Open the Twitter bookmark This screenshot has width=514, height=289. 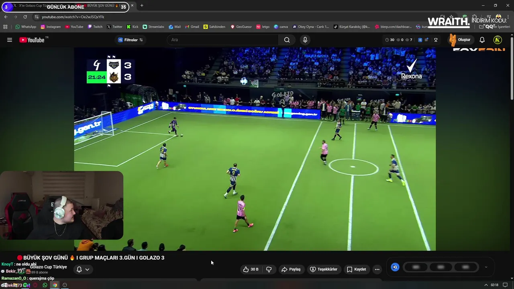(x=114, y=27)
